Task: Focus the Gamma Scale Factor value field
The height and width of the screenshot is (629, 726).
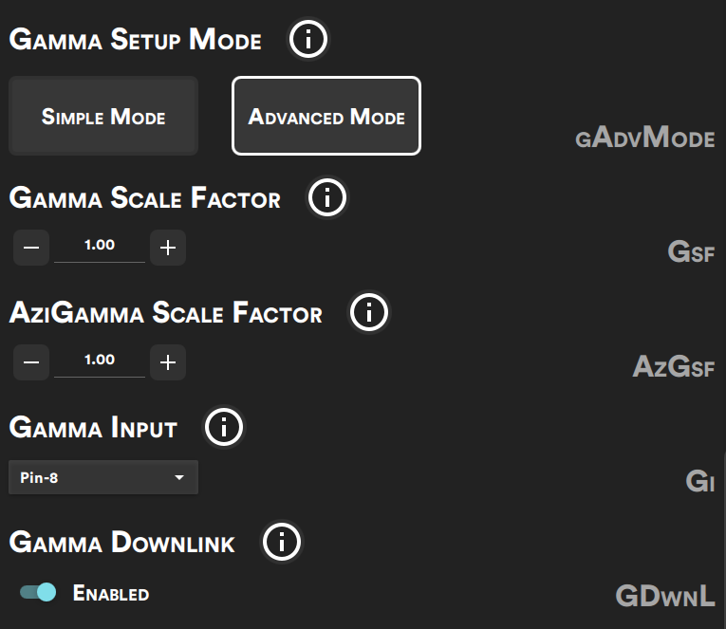Action: [x=100, y=247]
